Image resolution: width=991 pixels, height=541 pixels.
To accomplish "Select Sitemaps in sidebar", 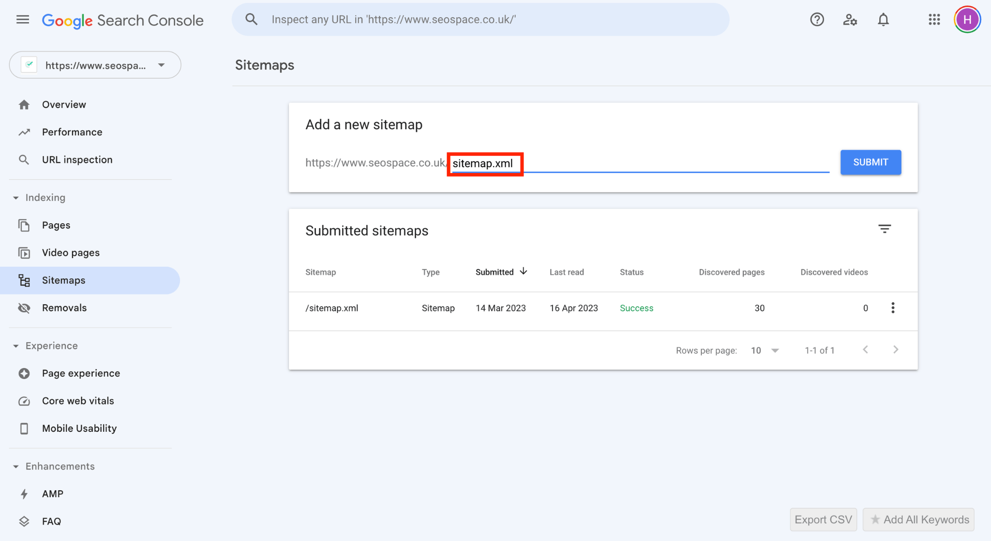I will [x=90, y=280].
